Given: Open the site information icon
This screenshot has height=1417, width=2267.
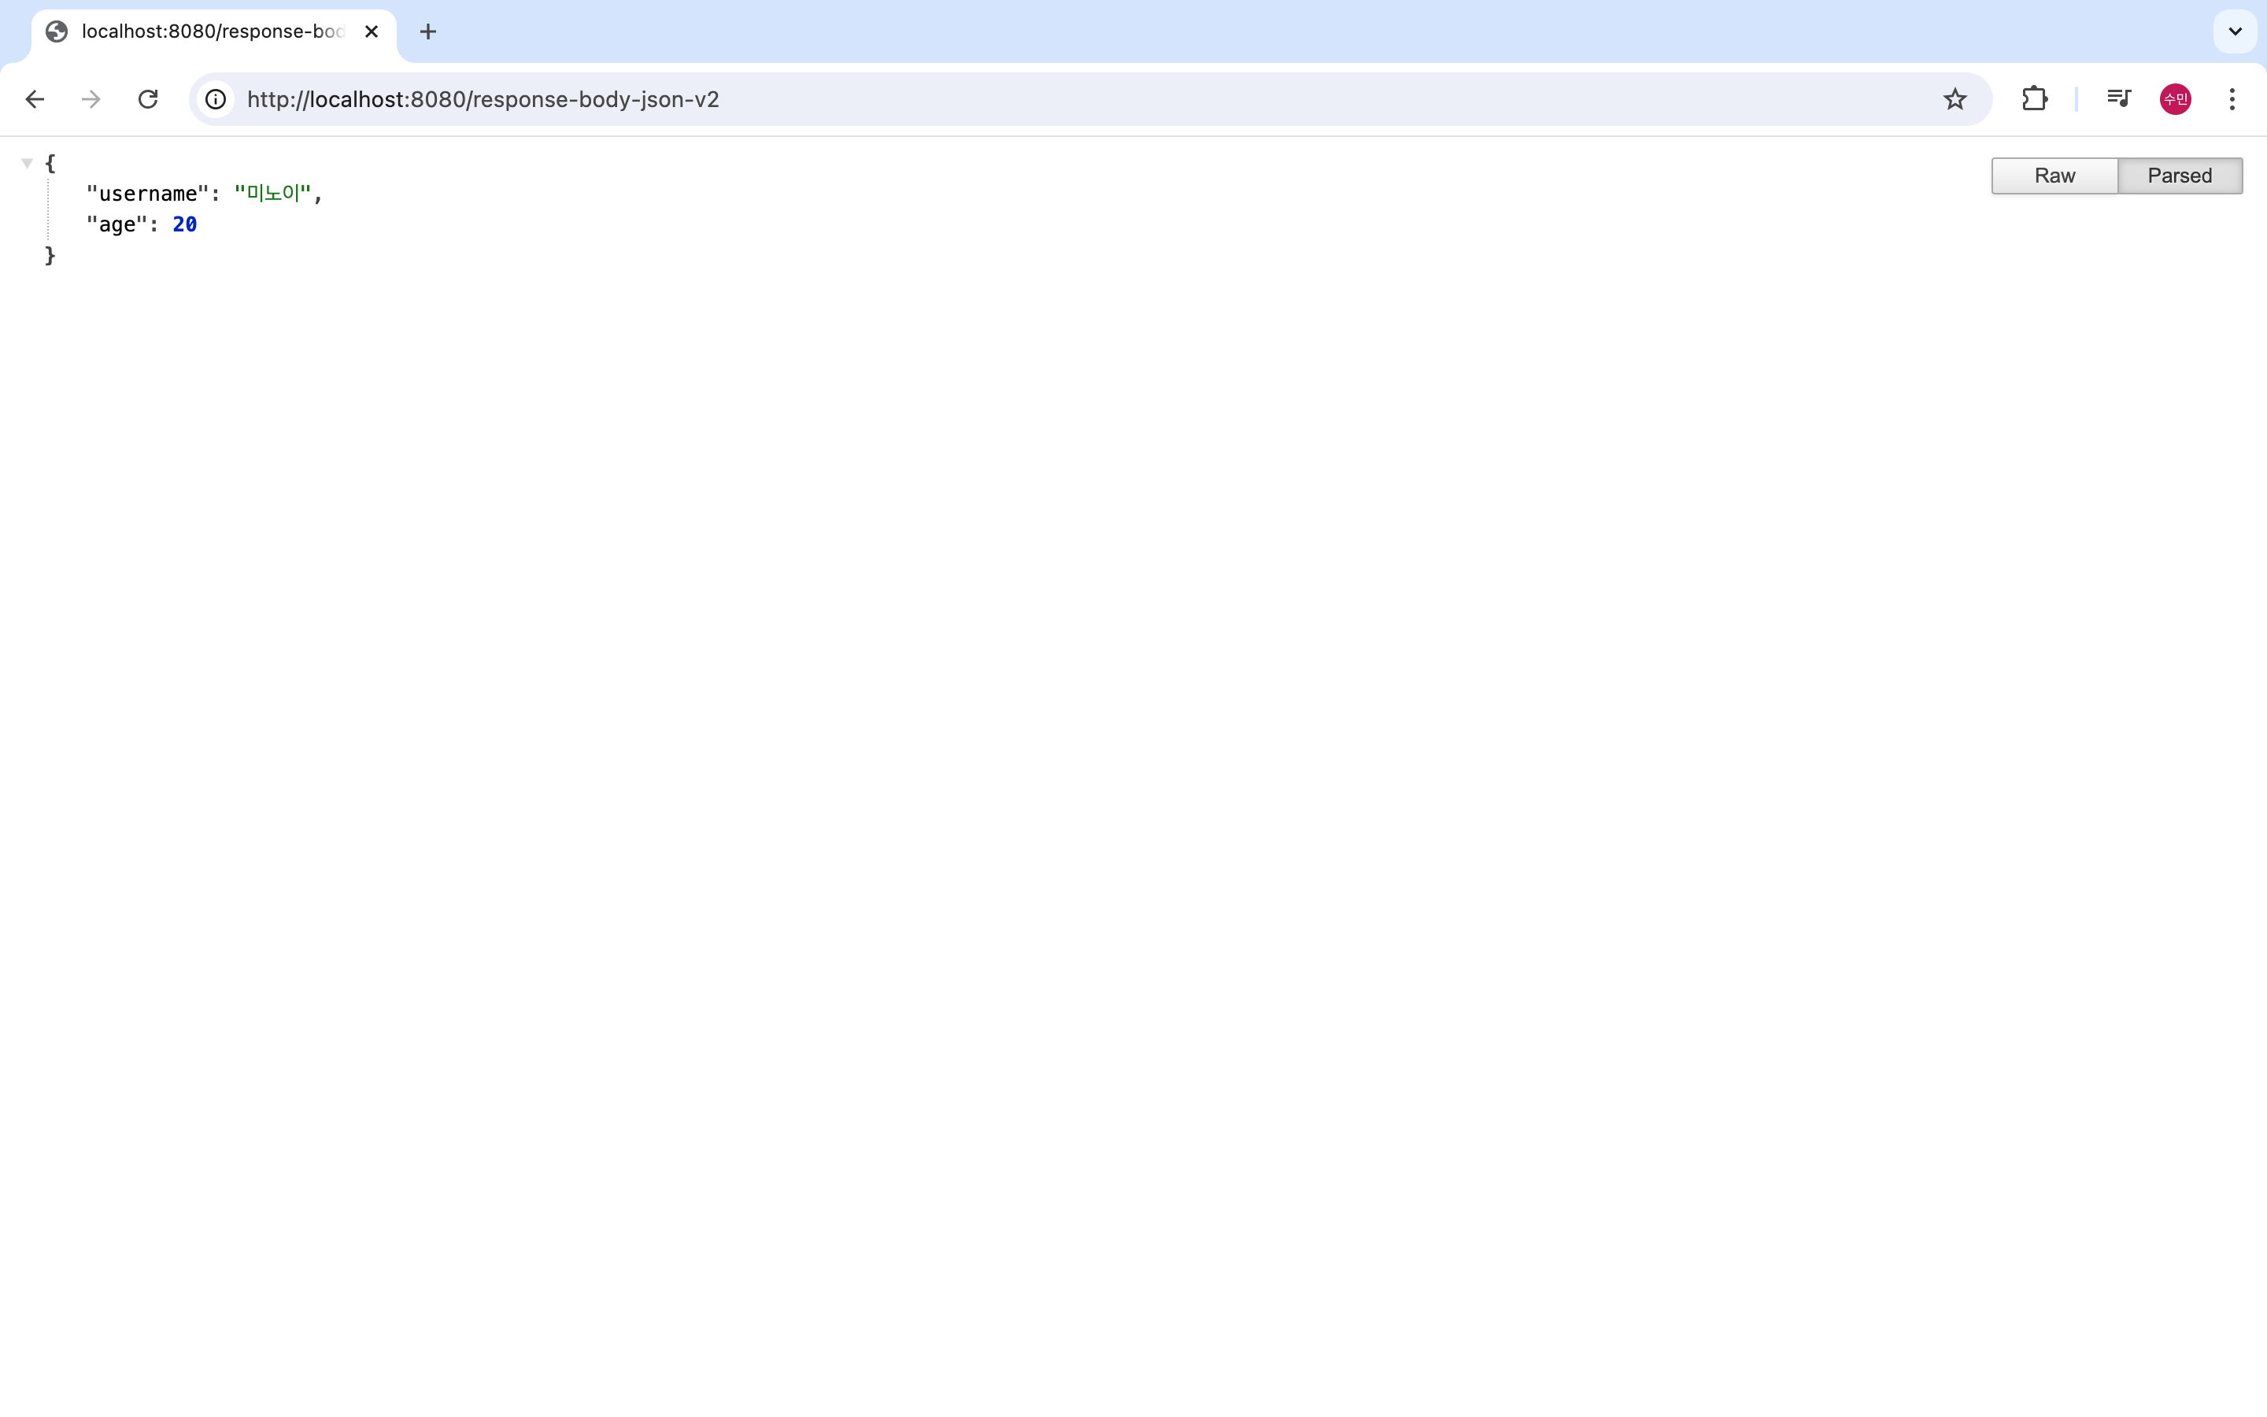Looking at the screenshot, I should click(216, 99).
